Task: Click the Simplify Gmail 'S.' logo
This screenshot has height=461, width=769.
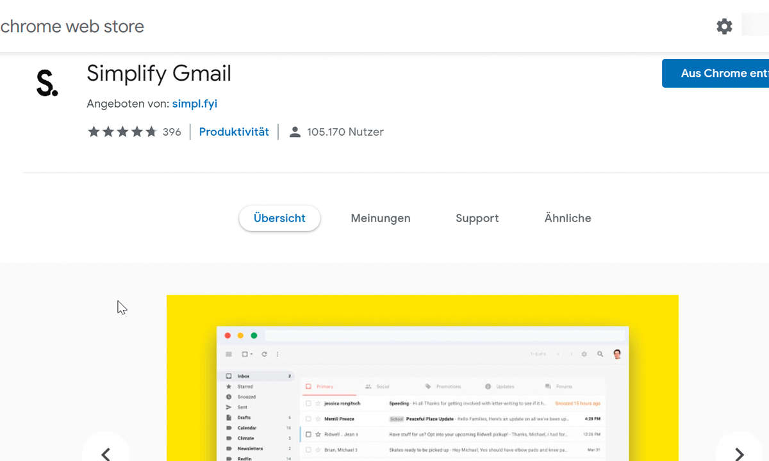Action: pyautogui.click(x=47, y=83)
